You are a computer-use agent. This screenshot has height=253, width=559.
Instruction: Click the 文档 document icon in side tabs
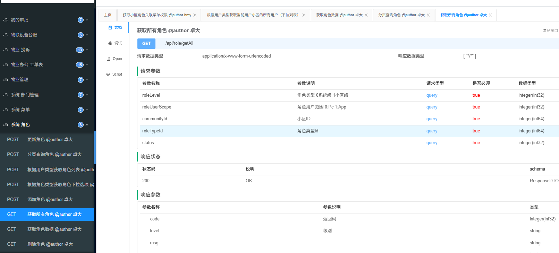tap(110, 28)
